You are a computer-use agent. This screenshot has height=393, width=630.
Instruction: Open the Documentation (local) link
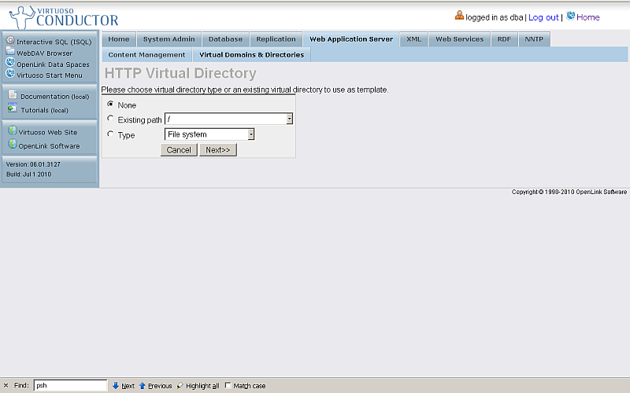(x=54, y=97)
